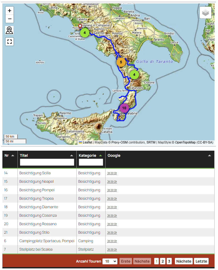Go to page 3
Viewport: 218px width, 270px height.
169,261
